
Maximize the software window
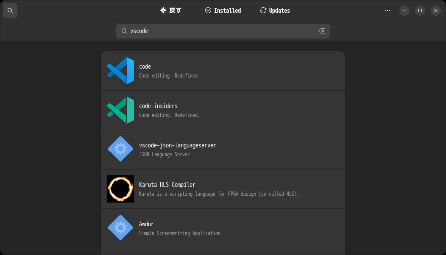420,11
